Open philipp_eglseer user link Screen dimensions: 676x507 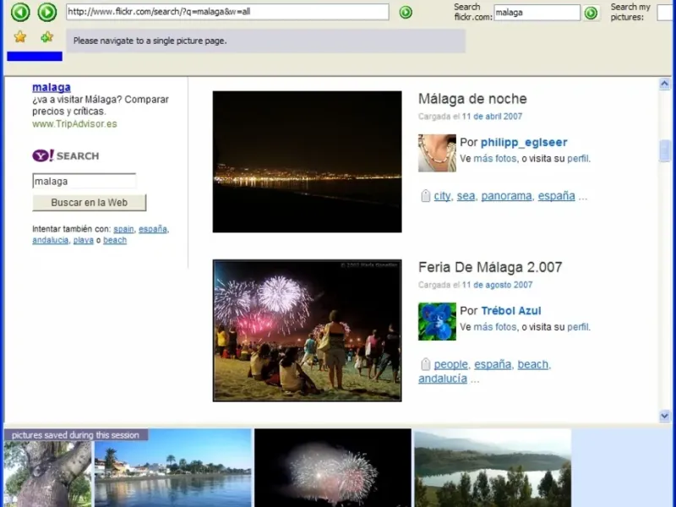tap(524, 142)
